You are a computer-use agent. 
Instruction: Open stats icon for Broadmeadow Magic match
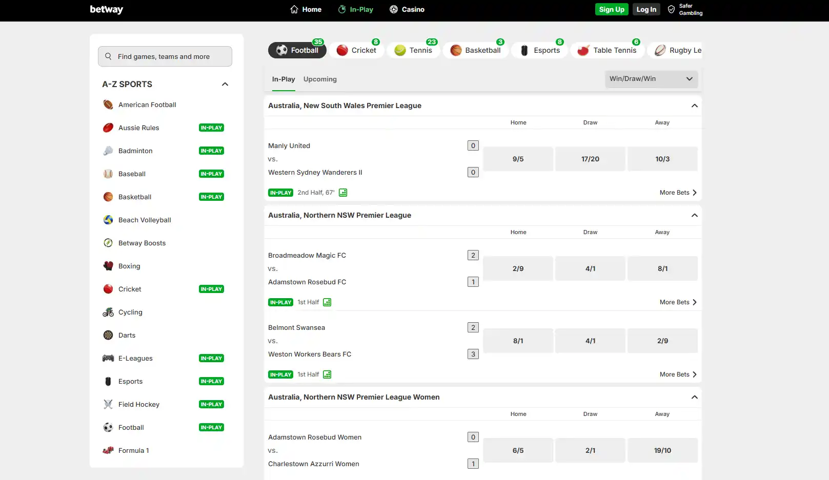click(x=327, y=302)
